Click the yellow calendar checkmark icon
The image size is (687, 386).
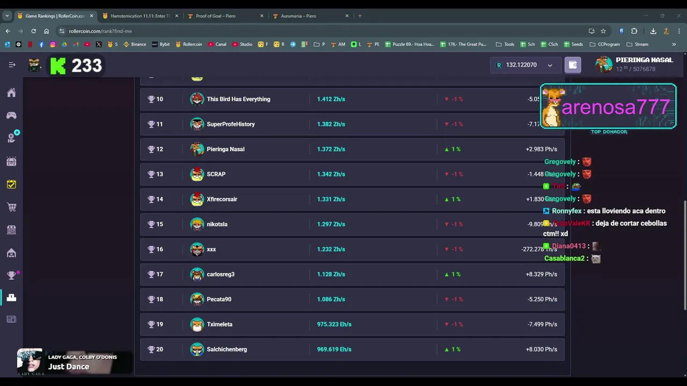(11, 184)
